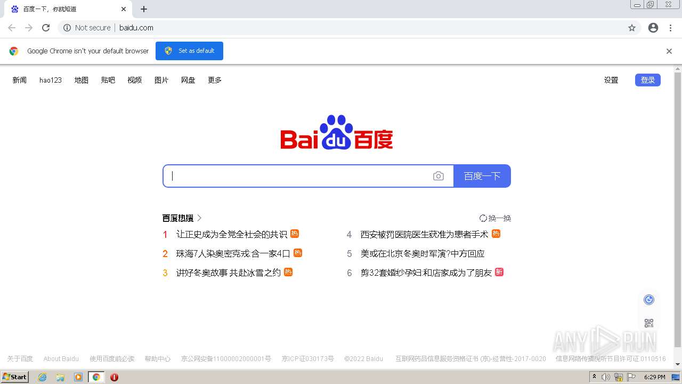Viewport: 682px width, 384px height.
Task: Open hot search item 4 西安被罚医院
Action: coord(425,234)
